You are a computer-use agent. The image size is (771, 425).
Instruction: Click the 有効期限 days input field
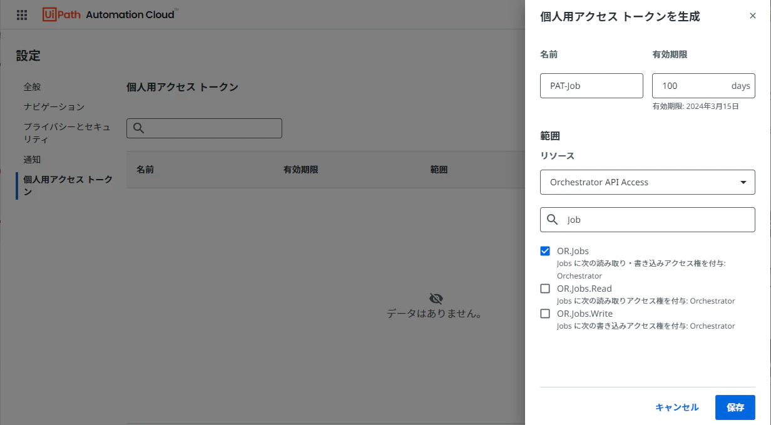point(703,86)
